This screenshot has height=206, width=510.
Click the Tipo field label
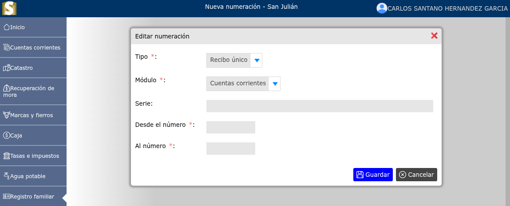point(146,57)
